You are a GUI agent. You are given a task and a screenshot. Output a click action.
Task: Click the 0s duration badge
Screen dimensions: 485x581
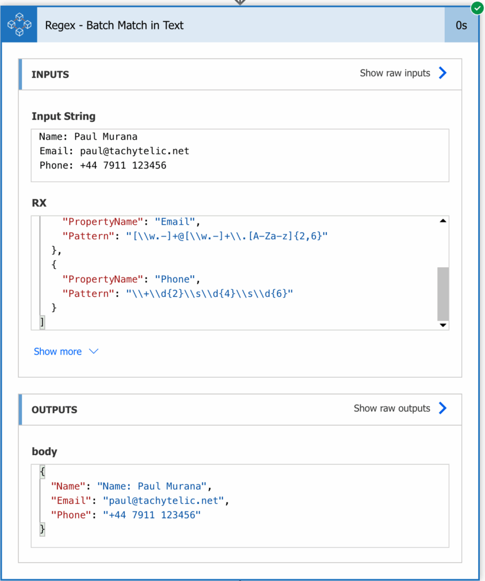click(x=461, y=25)
